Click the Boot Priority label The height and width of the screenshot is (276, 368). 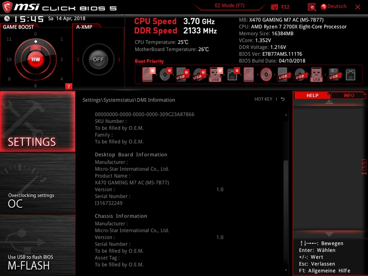pos(149,61)
